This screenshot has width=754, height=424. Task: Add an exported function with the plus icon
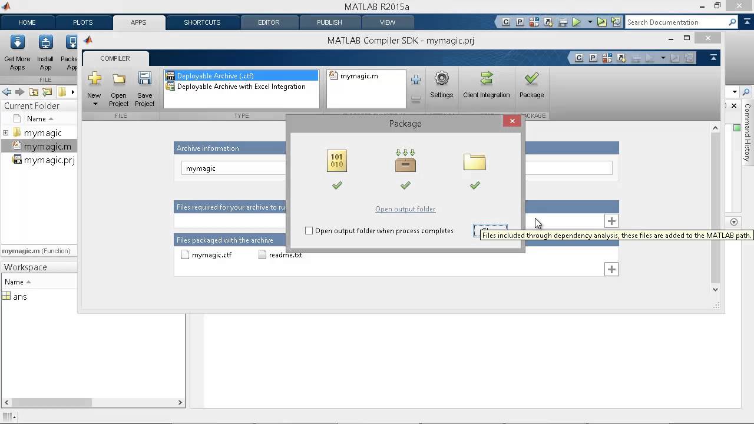416,80
